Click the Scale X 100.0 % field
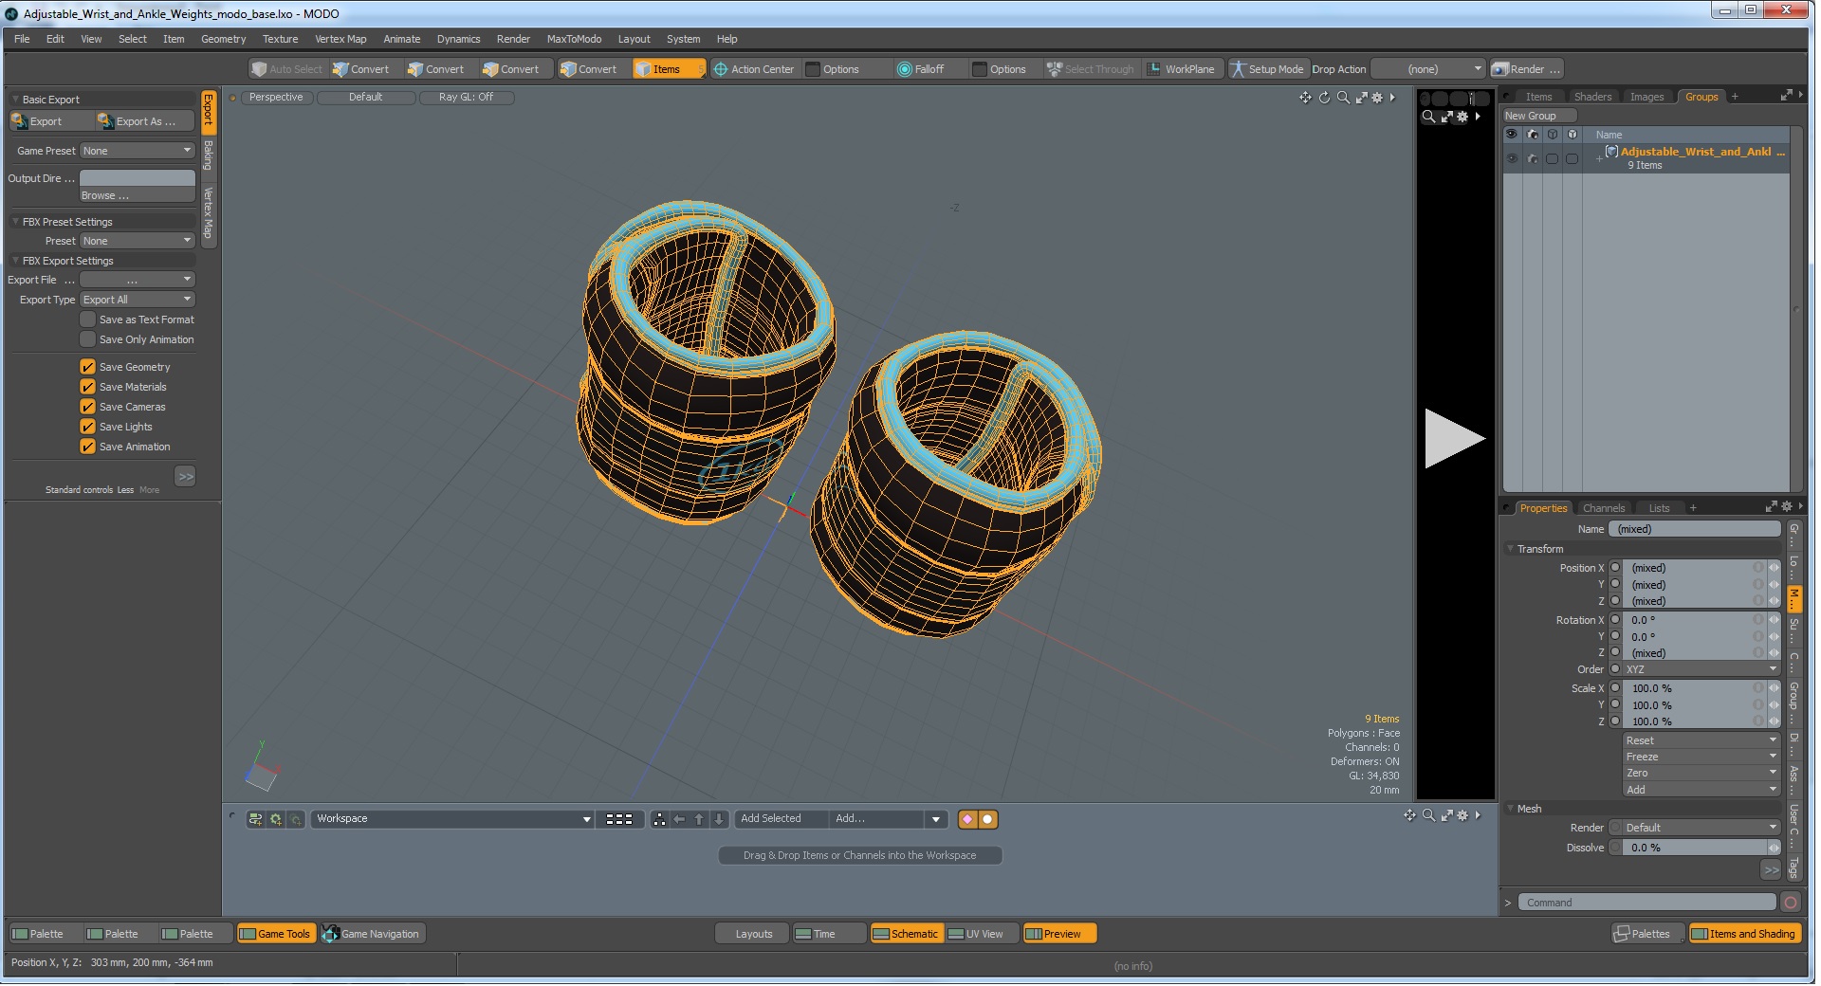 [1694, 688]
